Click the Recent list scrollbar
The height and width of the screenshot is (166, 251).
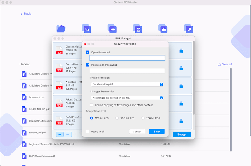coord(231,110)
